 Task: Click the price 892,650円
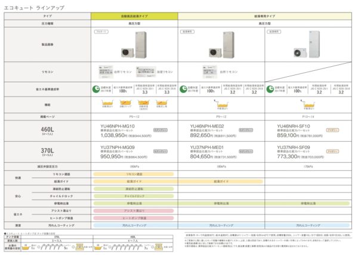click(202, 136)
